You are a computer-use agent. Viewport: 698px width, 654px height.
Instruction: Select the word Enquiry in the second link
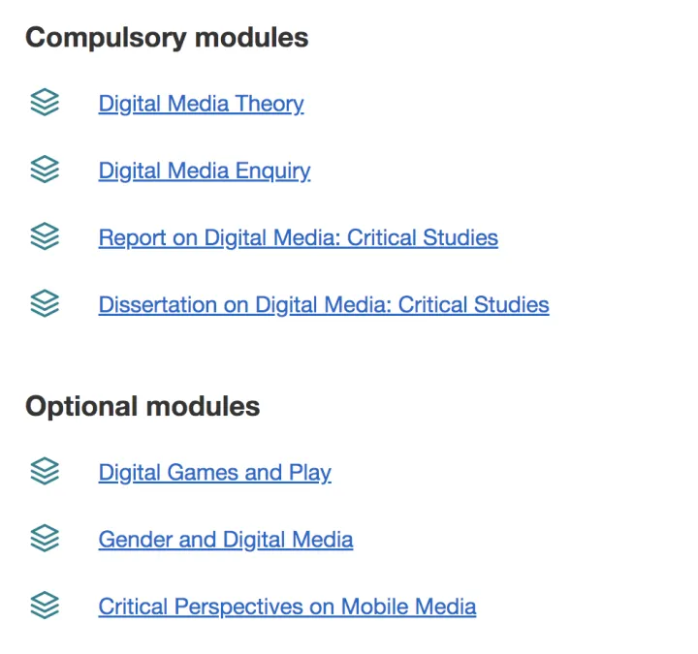point(272,171)
